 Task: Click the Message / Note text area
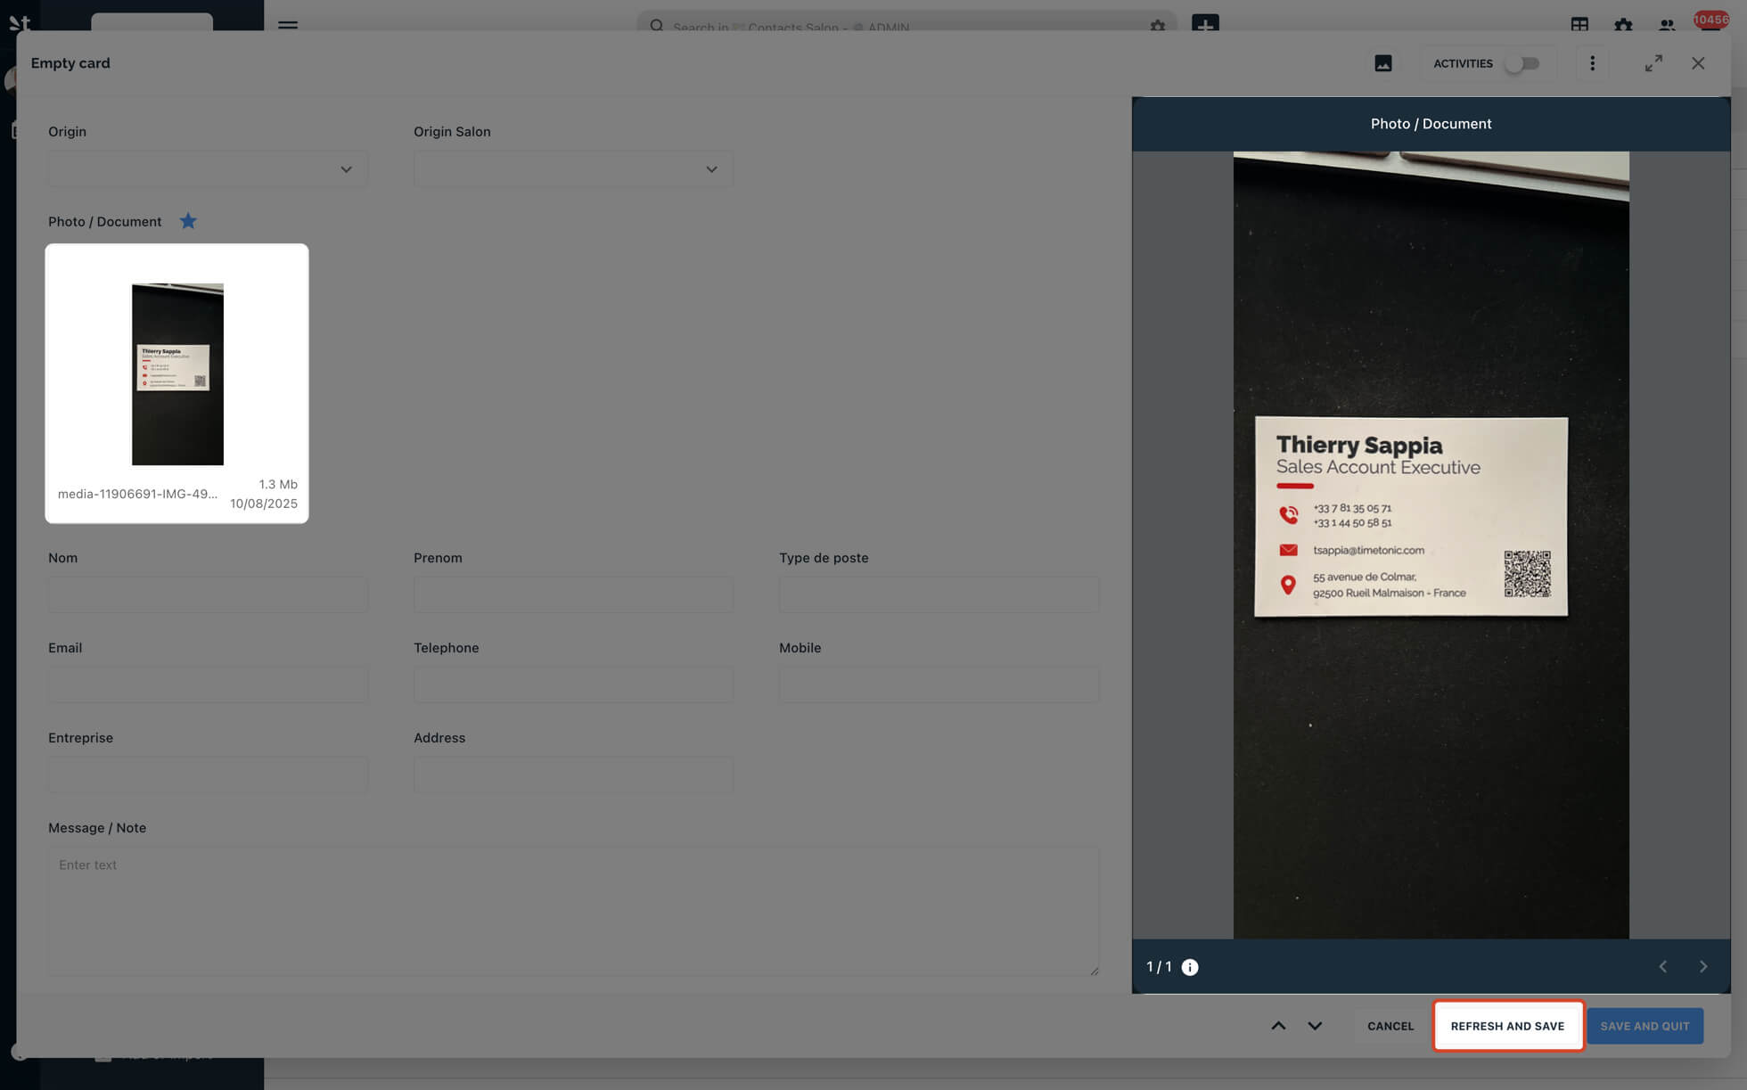[x=573, y=910]
